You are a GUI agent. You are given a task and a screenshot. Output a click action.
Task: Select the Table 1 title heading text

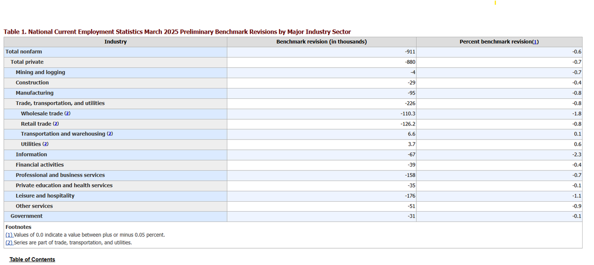click(x=177, y=32)
